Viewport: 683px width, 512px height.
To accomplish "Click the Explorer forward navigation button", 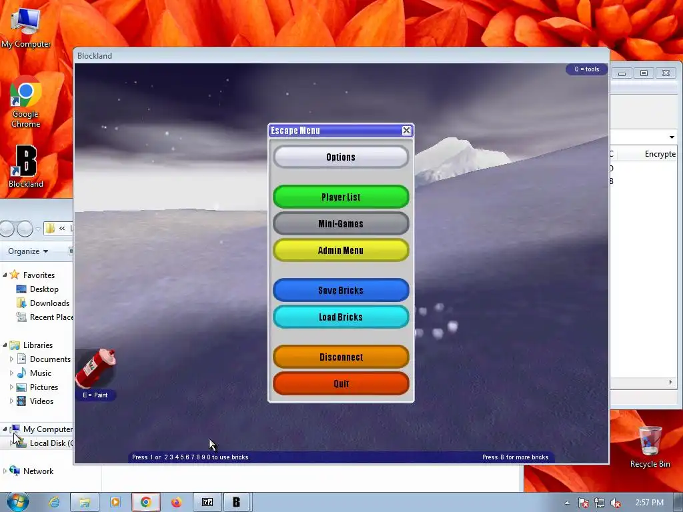I will pos(25,229).
